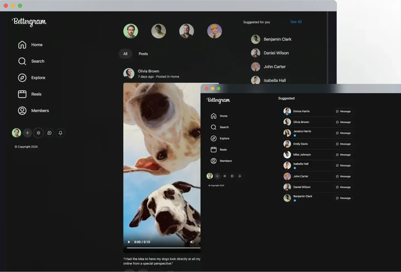The height and width of the screenshot is (272, 401).
Task: Open chat bubble icon in the back window
Action: [49, 133]
